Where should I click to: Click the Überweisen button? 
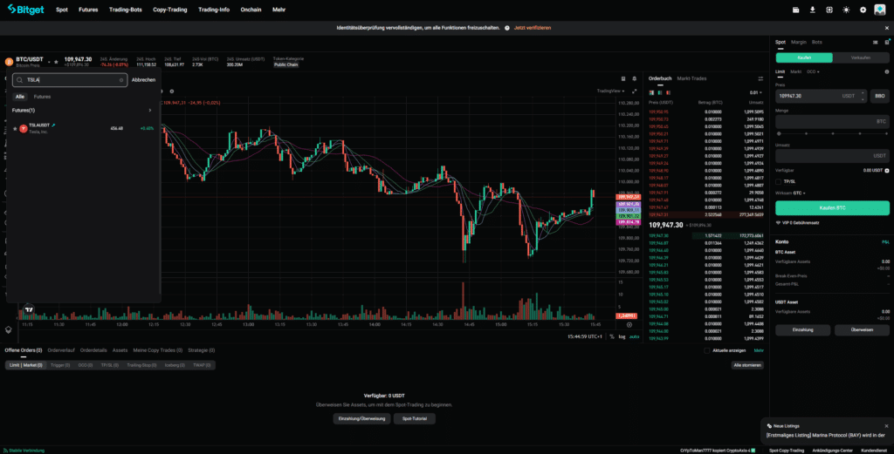pyautogui.click(x=862, y=330)
